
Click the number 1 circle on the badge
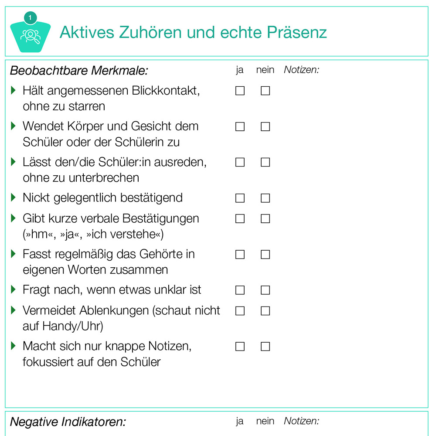point(30,18)
